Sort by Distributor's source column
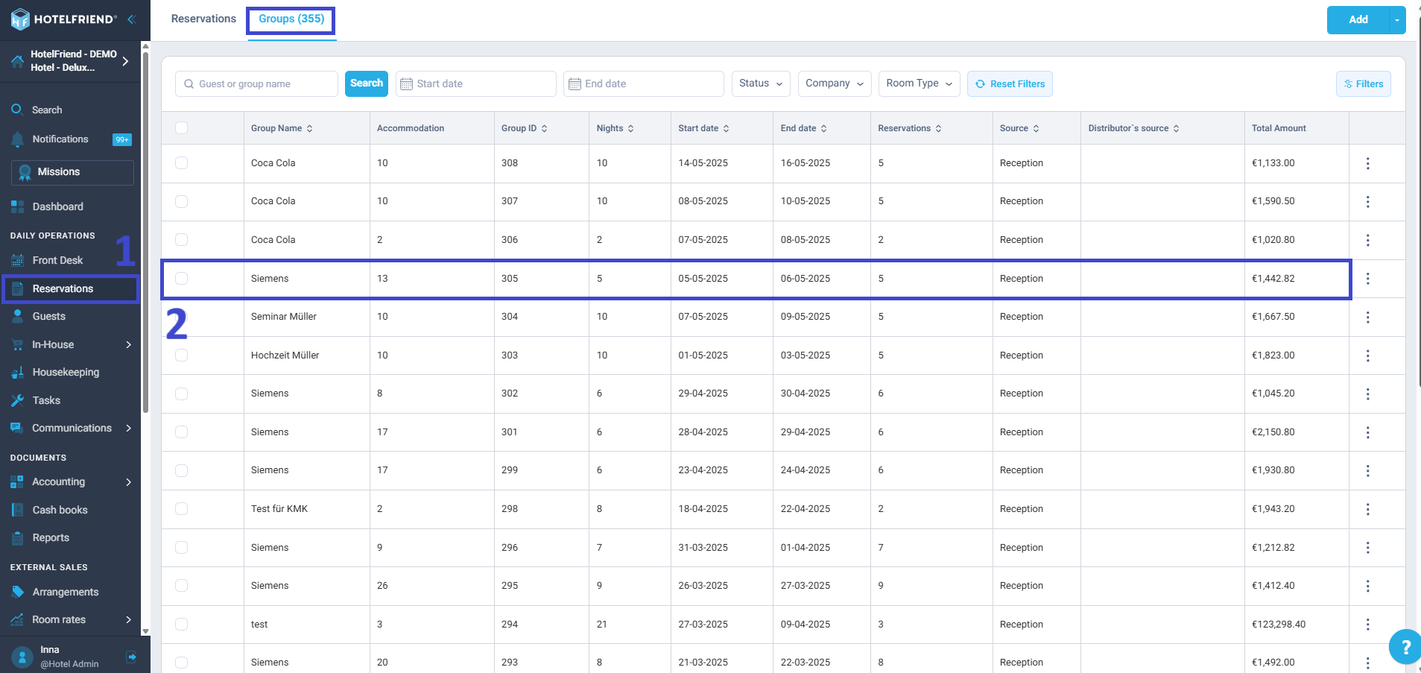The image size is (1421, 673). 1133,128
